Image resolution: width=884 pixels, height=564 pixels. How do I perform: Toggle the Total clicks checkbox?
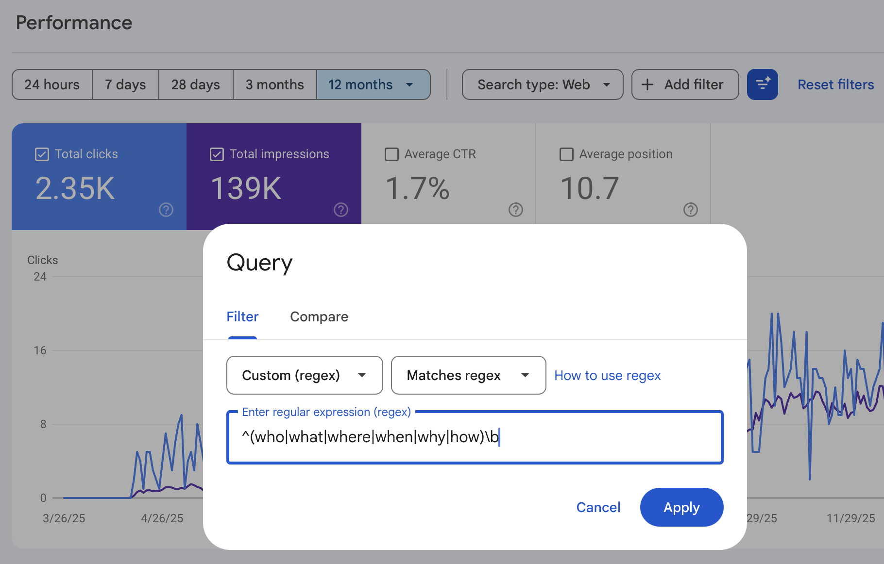pos(42,154)
